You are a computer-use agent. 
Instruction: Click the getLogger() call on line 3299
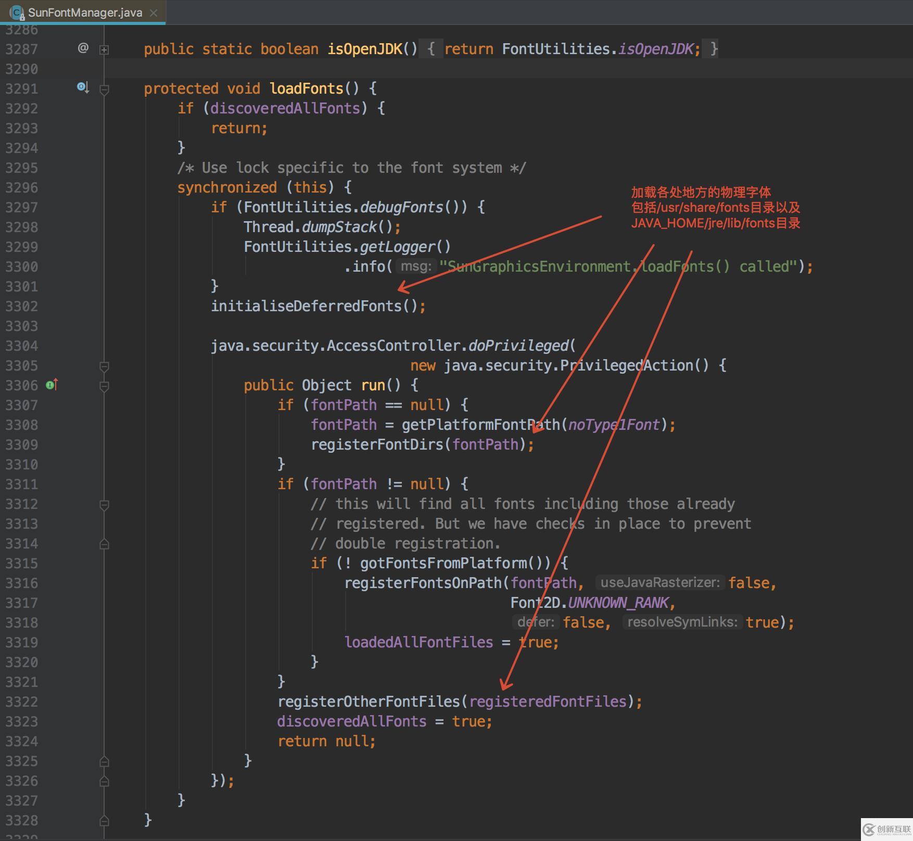tap(405, 247)
